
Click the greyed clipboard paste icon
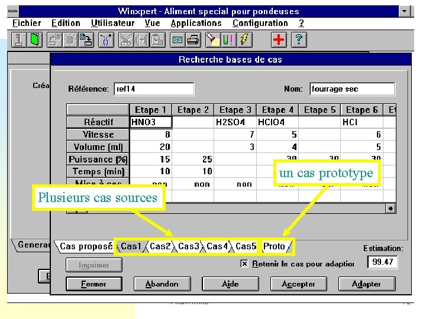(157, 40)
